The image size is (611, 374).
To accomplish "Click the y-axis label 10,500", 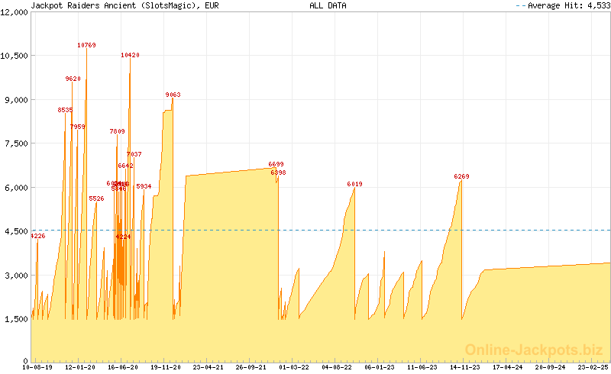I will 14,56.
